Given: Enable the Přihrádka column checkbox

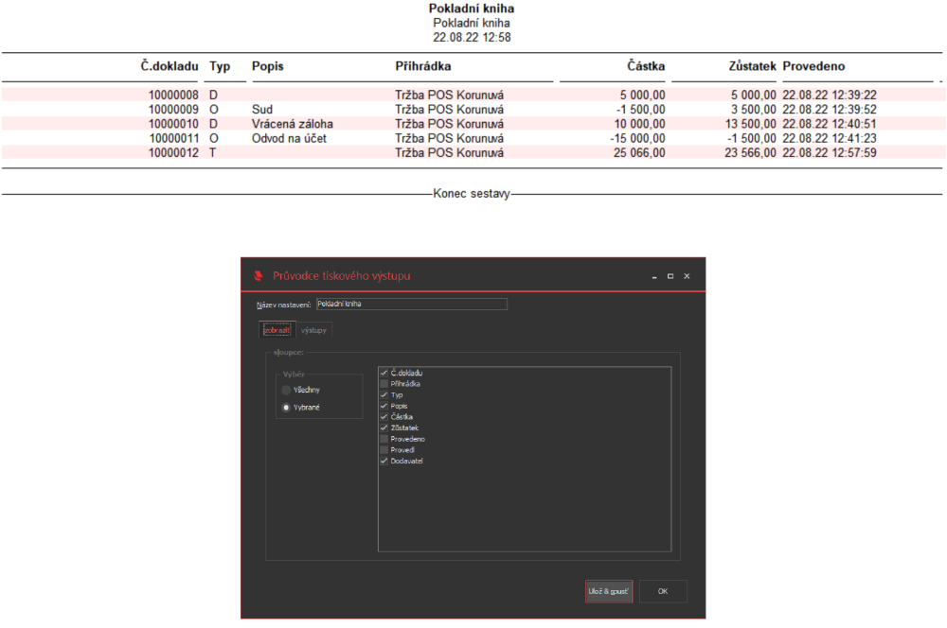Looking at the screenshot, I should coord(384,384).
